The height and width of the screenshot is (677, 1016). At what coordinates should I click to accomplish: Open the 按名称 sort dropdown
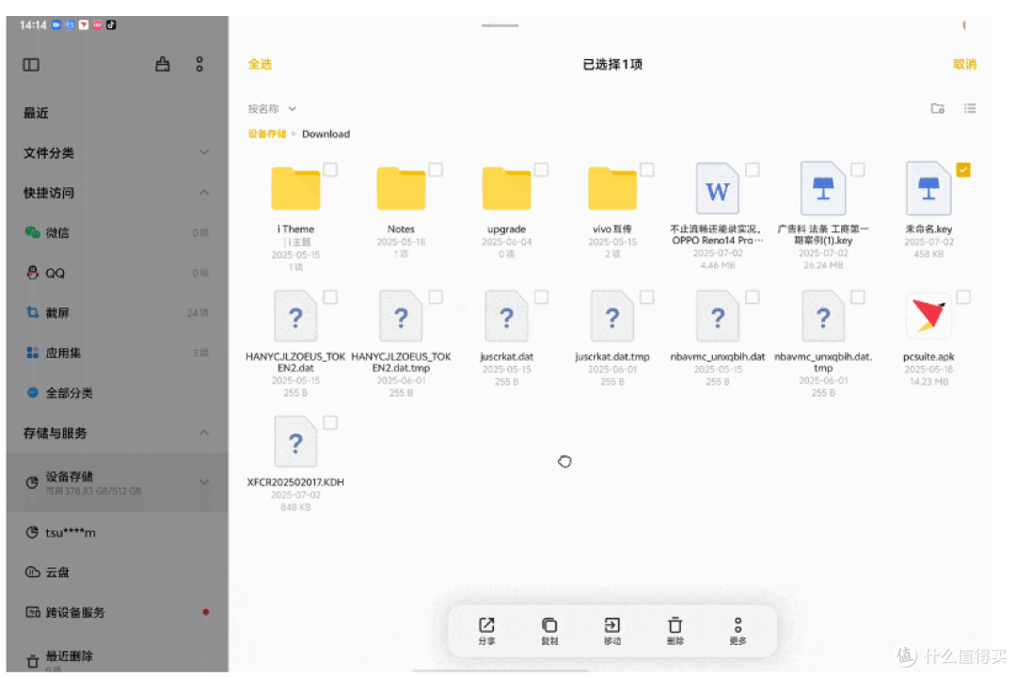272,109
